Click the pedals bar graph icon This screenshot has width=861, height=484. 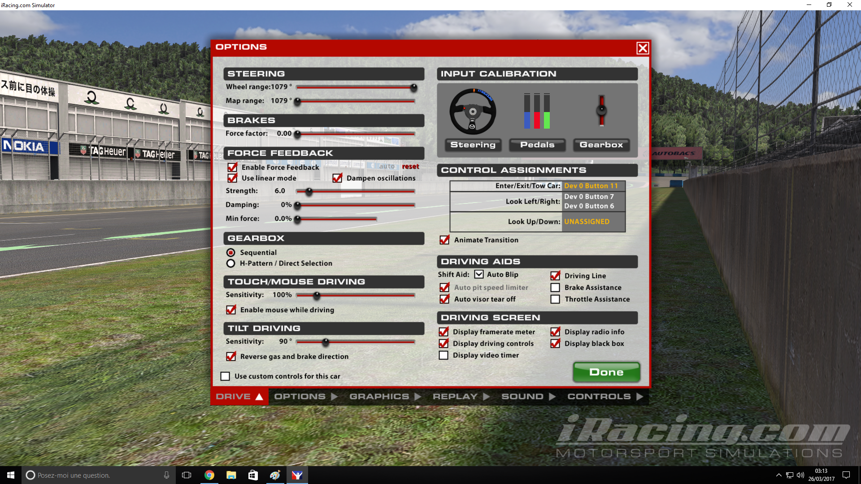pyautogui.click(x=537, y=111)
